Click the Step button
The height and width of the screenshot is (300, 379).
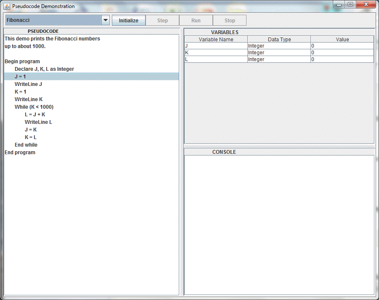[x=162, y=20]
